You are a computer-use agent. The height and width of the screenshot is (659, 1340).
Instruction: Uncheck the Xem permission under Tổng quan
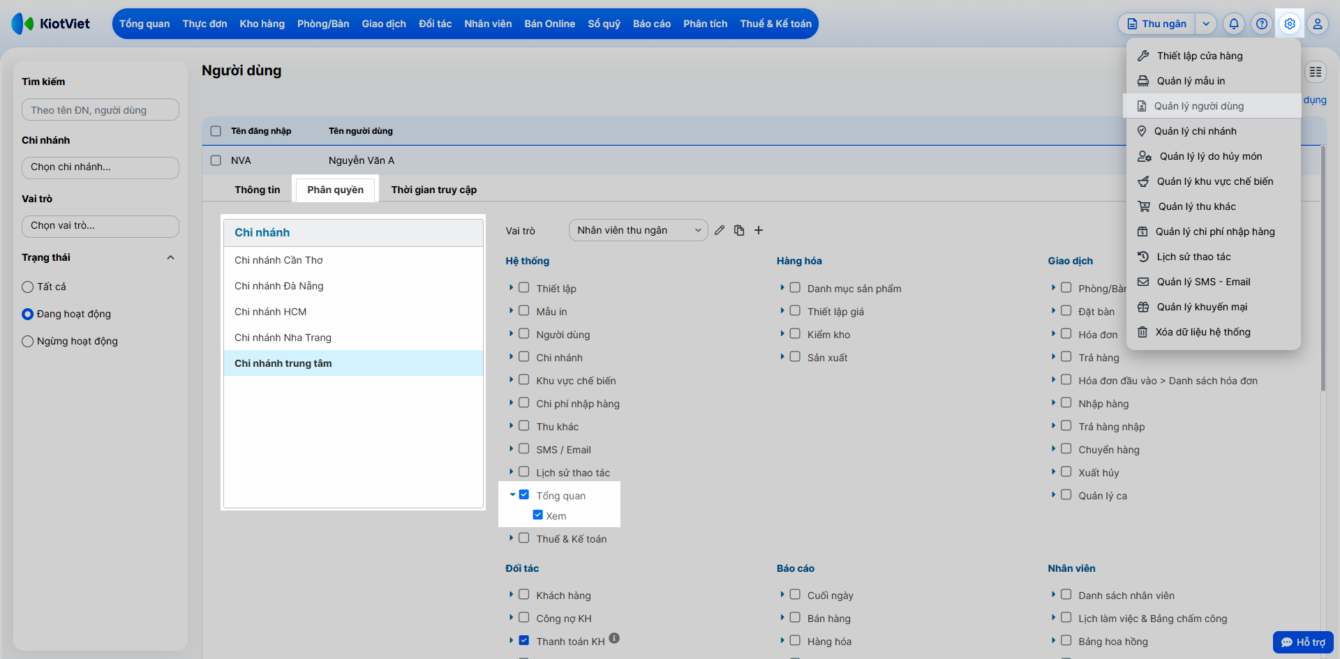538,515
